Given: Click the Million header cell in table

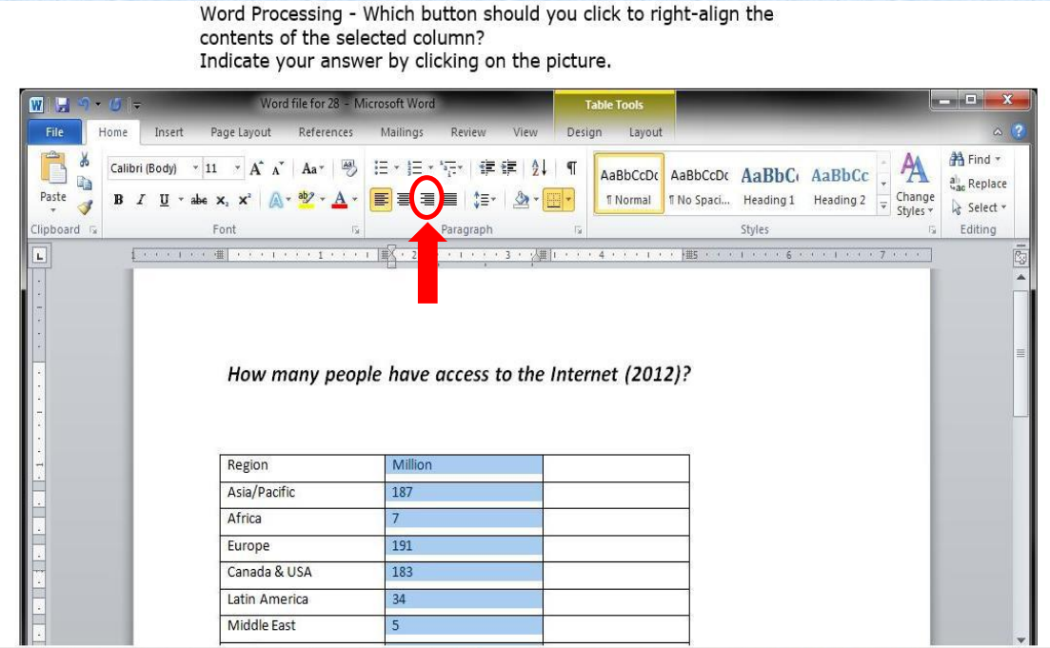Looking at the screenshot, I should (x=464, y=468).
